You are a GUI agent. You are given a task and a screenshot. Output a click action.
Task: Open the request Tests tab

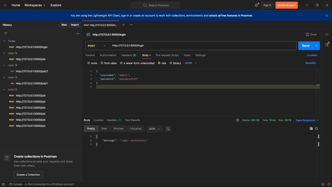click(x=187, y=55)
